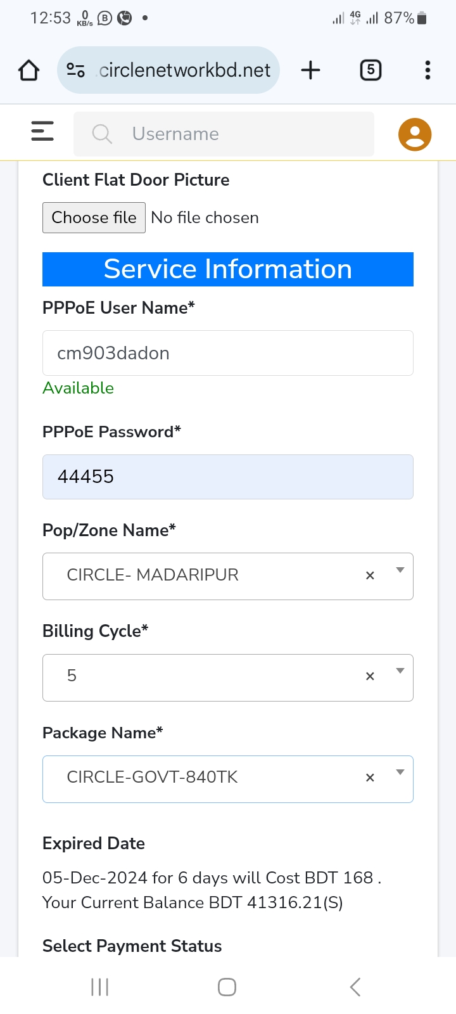Screen dimensions: 456x1014
Task: Choose file for Client Flat Door Picture
Action: (x=94, y=217)
